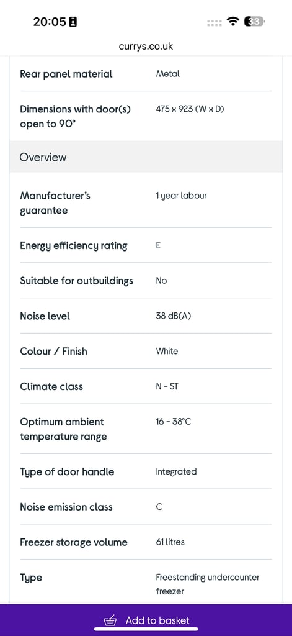Tap the 20:05 clock in status bar
Viewport: 292px width, 636px height.
tap(50, 22)
